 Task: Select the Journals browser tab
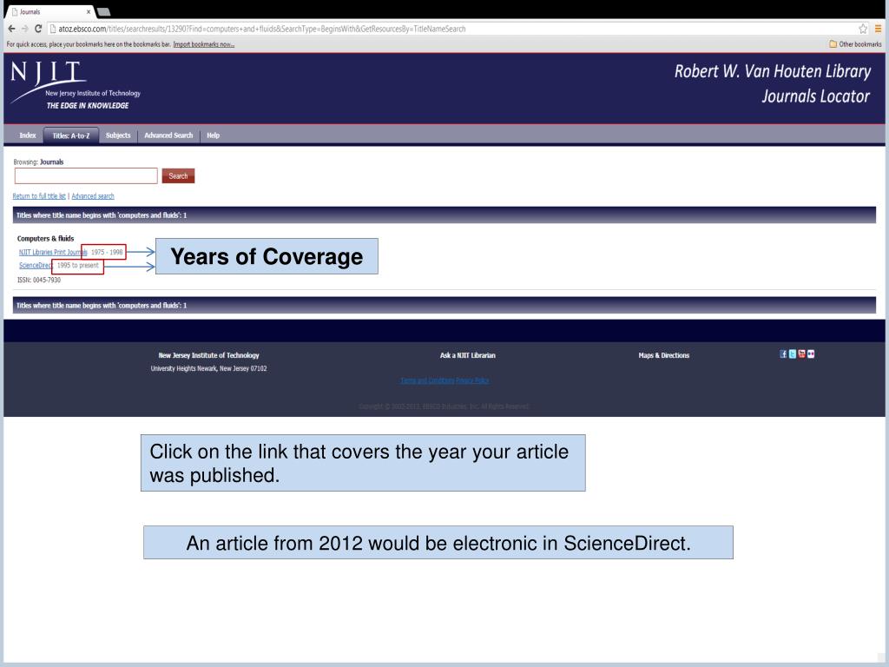49,11
